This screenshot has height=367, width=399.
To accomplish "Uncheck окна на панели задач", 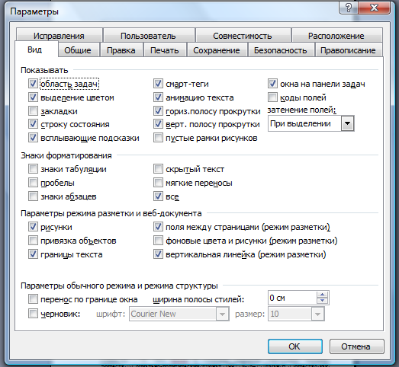I will [272, 84].
